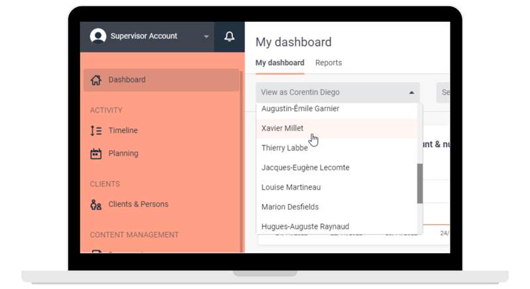Click the dropdown list scrollbar thumb
The image size is (530, 289).
(x=419, y=184)
